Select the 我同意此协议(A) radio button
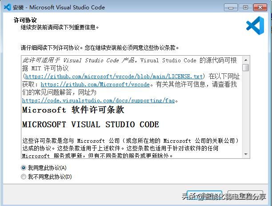 [x=24, y=168]
